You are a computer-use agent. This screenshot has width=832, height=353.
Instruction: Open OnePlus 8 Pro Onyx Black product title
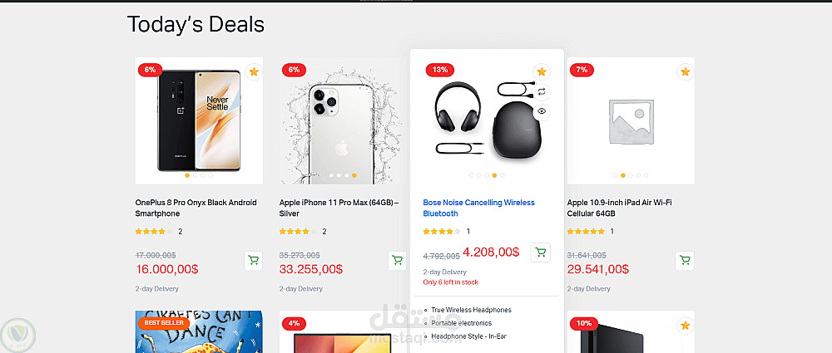tap(196, 208)
